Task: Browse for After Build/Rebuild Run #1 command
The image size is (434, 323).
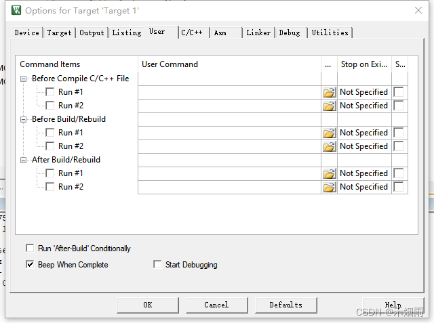Action: pyautogui.click(x=330, y=173)
